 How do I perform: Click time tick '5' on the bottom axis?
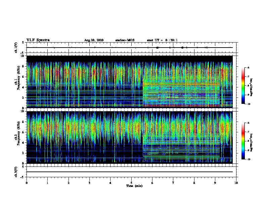coord(131,183)
